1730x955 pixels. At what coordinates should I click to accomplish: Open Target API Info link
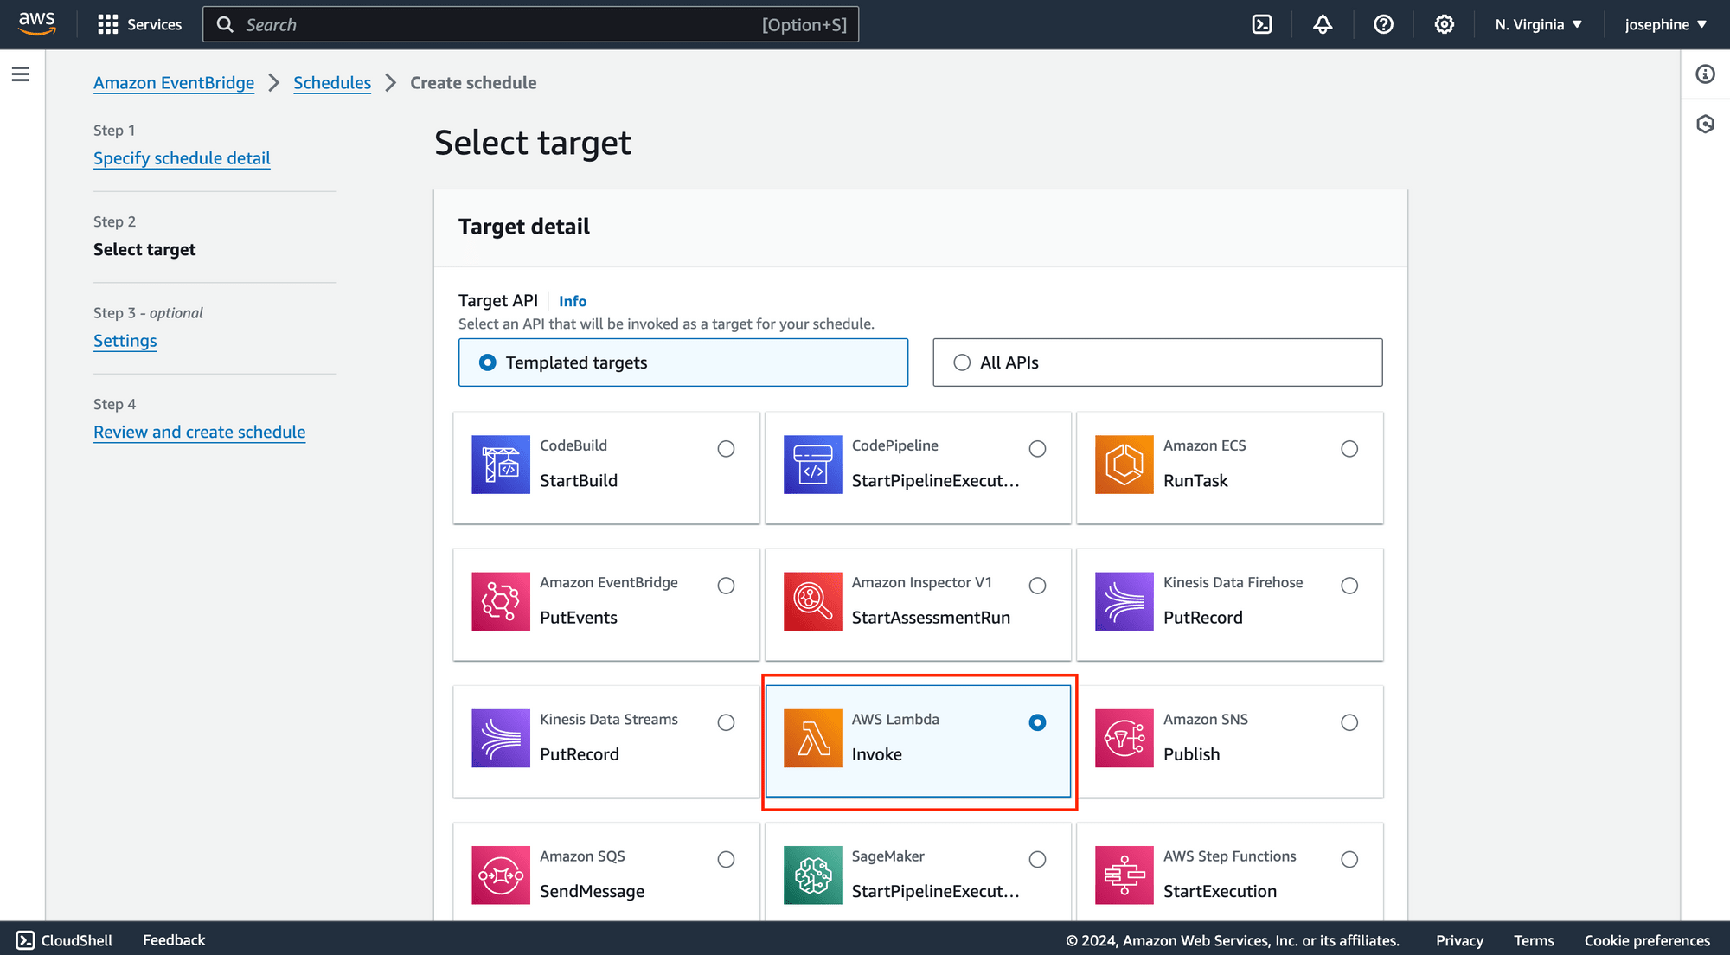573,301
